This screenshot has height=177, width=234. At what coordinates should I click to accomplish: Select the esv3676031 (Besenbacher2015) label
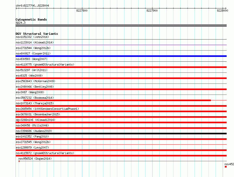(38, 114)
